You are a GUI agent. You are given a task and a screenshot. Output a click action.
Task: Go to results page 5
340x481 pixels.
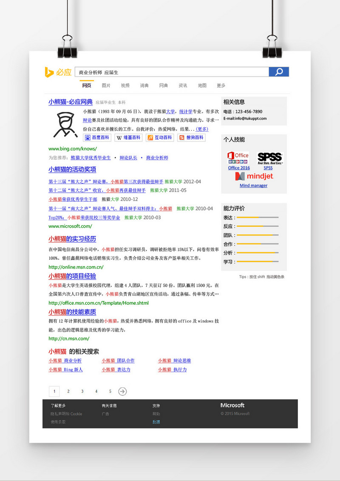tap(110, 391)
